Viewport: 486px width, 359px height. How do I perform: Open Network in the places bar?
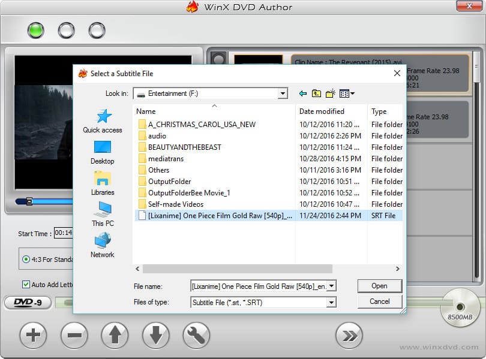103,245
